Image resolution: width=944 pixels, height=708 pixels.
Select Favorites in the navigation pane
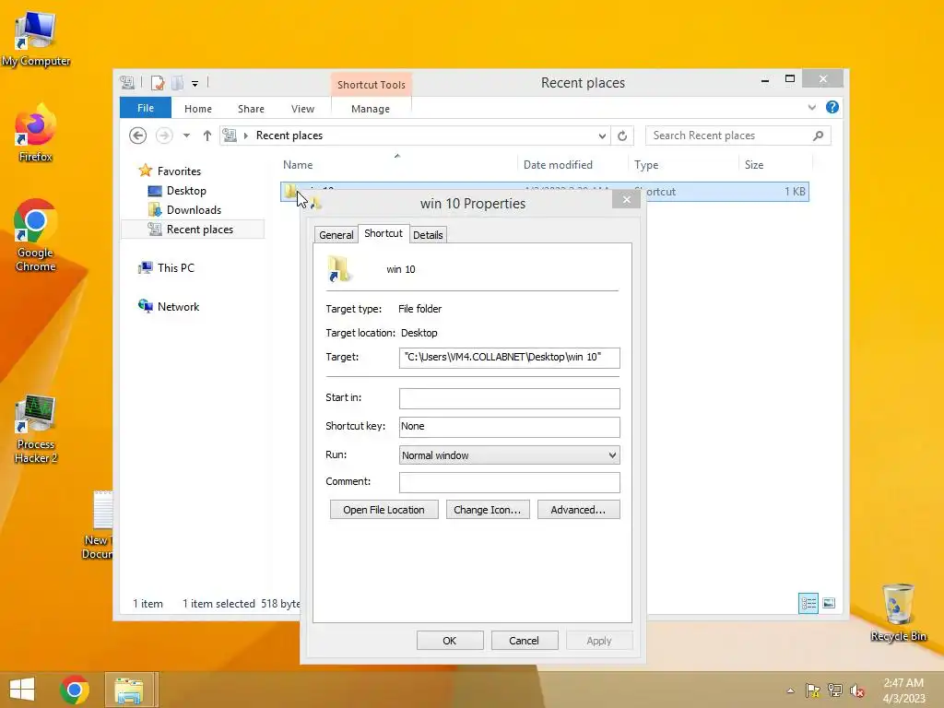point(179,171)
